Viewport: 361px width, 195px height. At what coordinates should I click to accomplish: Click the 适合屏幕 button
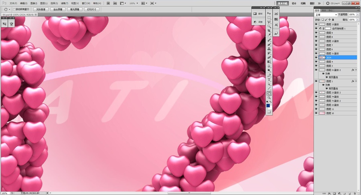58,10
